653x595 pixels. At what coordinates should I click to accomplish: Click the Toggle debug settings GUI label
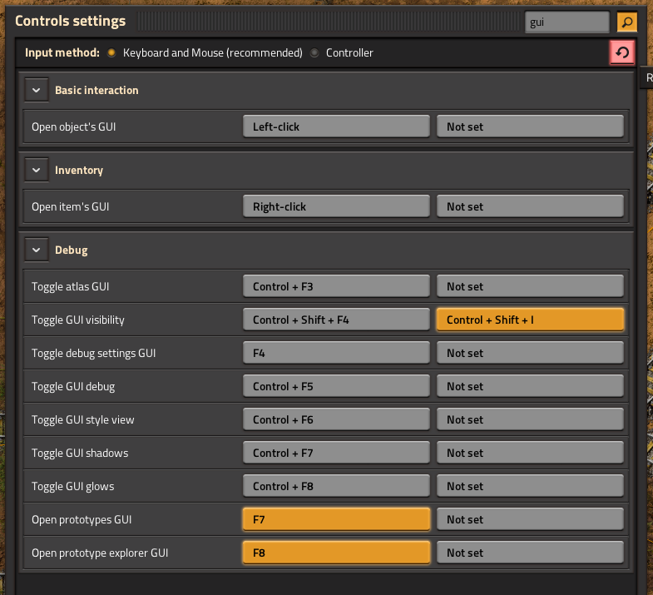94,354
